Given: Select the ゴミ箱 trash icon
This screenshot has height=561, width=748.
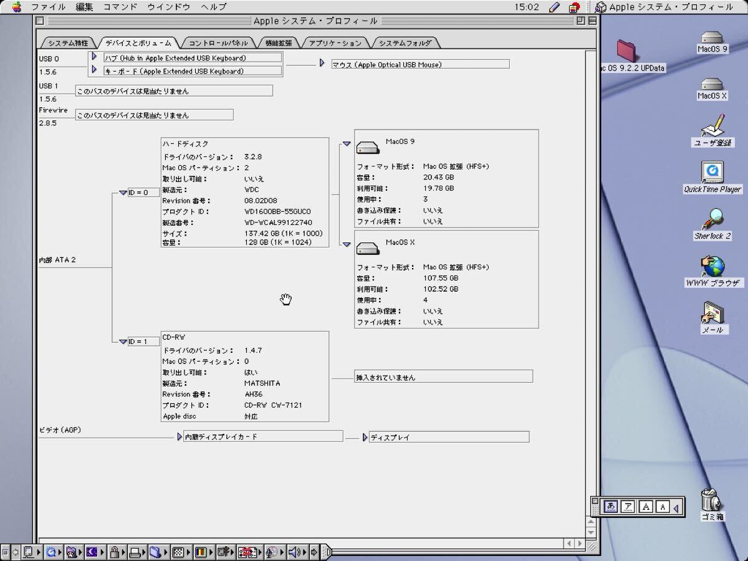Looking at the screenshot, I should pos(712,499).
